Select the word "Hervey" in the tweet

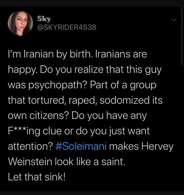(158, 146)
